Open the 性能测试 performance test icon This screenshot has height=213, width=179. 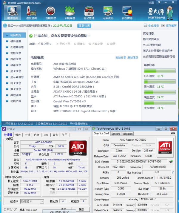point(51,13)
